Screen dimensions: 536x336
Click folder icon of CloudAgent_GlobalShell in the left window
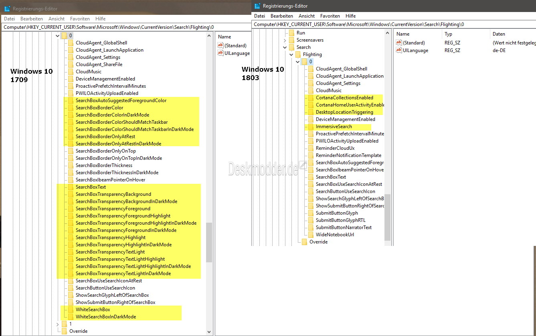[71, 43]
